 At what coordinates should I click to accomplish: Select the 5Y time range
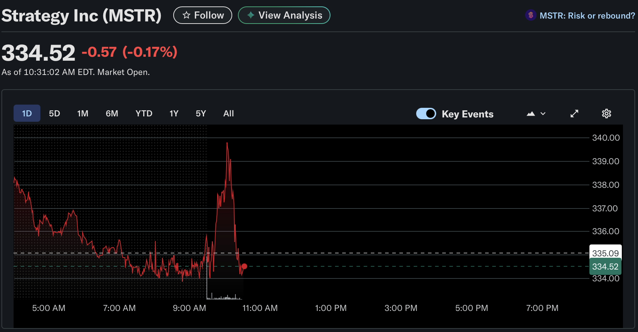(x=201, y=114)
